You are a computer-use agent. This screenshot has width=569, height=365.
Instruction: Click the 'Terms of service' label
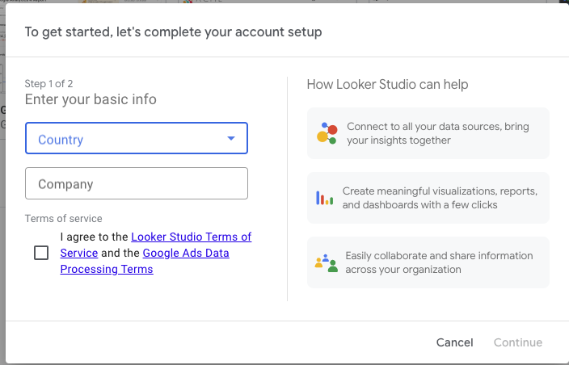tap(64, 219)
